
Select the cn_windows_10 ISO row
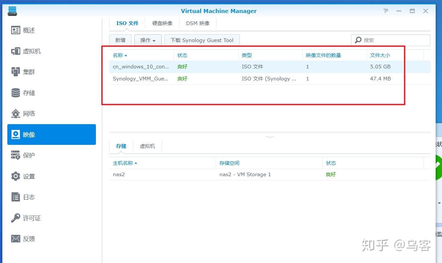[270, 67]
